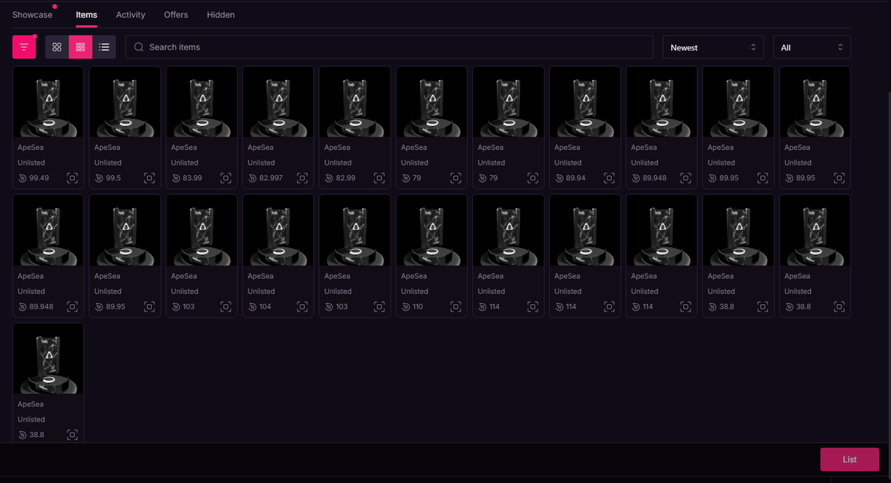View the Hidden tab
This screenshot has height=483, width=891.
[221, 15]
